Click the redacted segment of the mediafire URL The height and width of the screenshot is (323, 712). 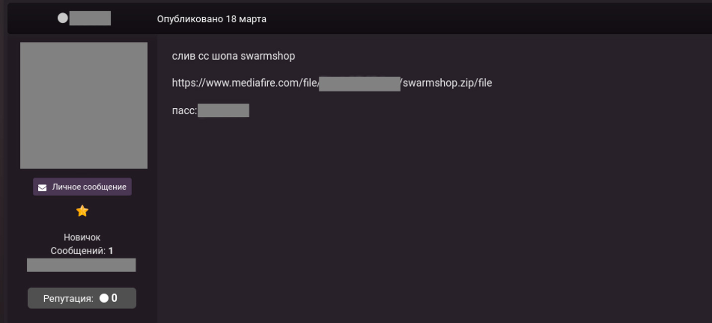(x=359, y=83)
